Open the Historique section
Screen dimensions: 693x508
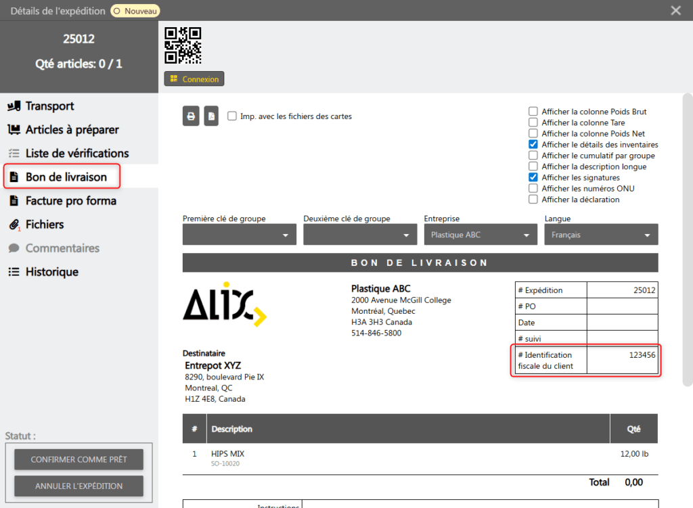pos(51,272)
